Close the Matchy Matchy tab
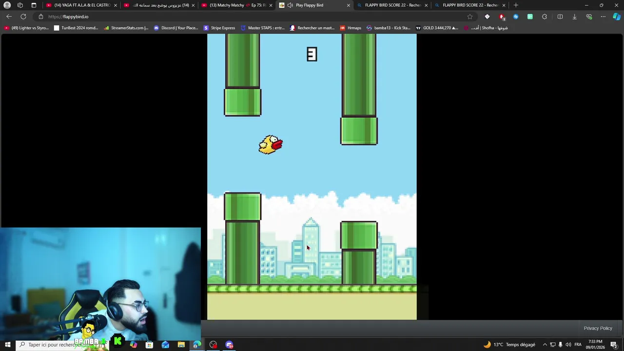624x351 pixels. coord(271,5)
